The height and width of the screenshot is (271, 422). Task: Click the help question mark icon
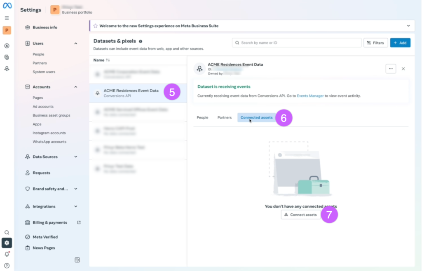[7, 266]
